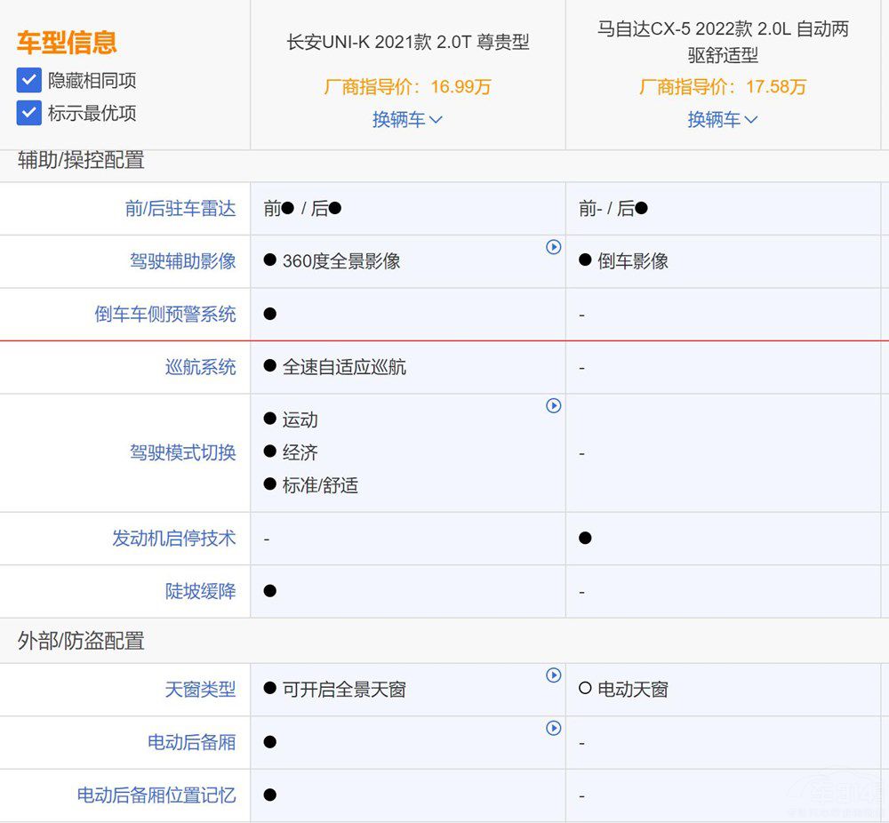Open the 马自达CX-5 2022款 model title
The width and height of the screenshot is (889, 823).
tap(722, 42)
